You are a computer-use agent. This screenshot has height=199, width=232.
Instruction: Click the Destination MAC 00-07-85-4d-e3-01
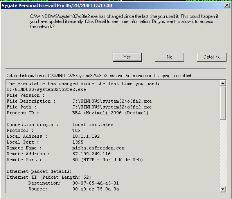[95, 183]
